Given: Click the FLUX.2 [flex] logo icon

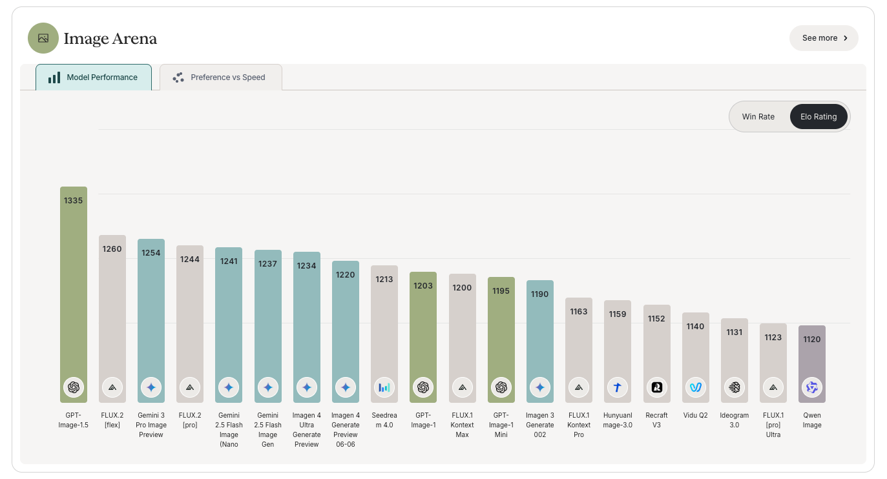Looking at the screenshot, I should coord(112,387).
